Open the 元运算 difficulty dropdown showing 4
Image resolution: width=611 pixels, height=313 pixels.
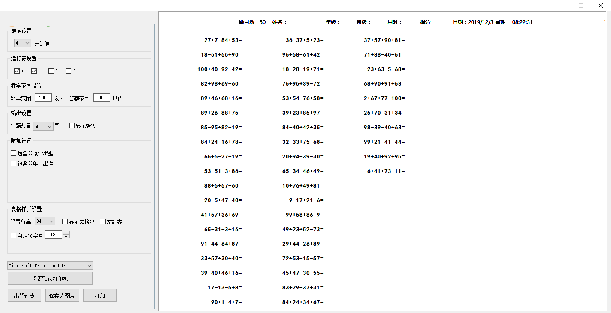pyautogui.click(x=22, y=43)
